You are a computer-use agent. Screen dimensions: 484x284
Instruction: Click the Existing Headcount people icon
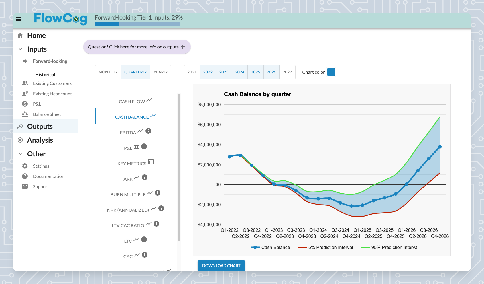click(x=25, y=94)
